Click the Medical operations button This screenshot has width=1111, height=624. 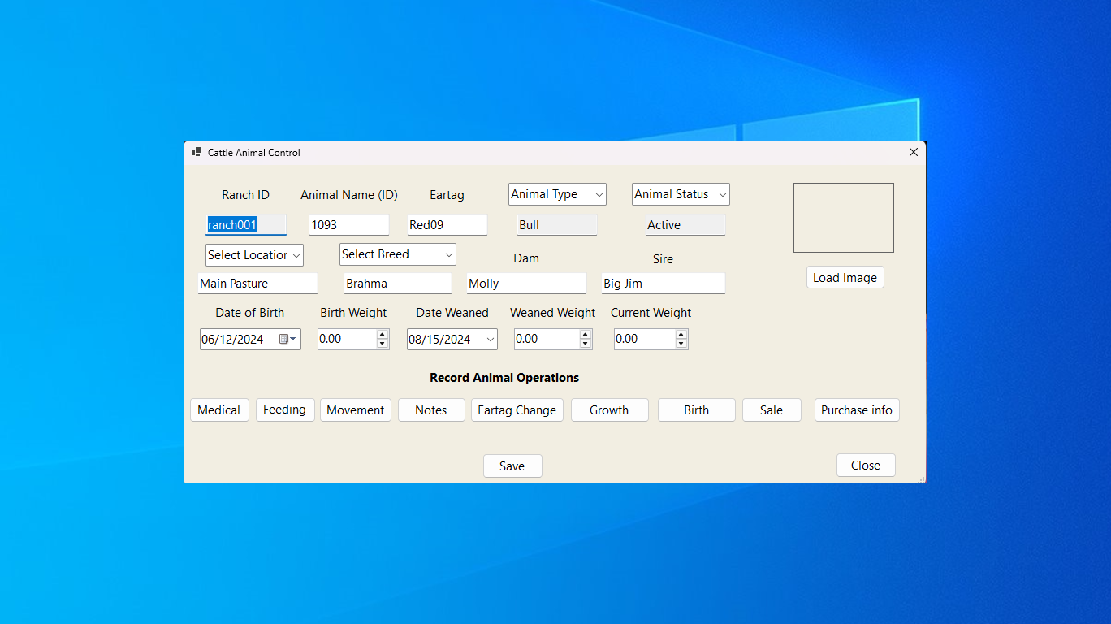point(219,410)
